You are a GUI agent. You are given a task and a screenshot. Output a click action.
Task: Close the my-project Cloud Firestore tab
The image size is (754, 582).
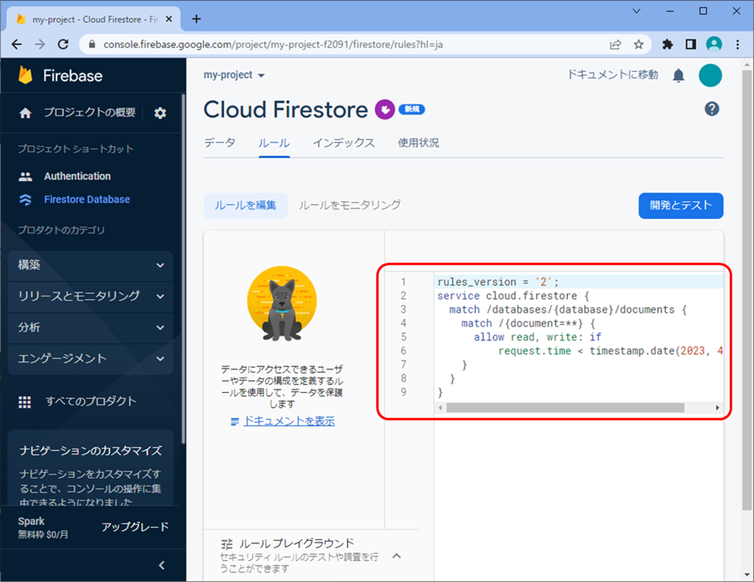pyautogui.click(x=169, y=19)
